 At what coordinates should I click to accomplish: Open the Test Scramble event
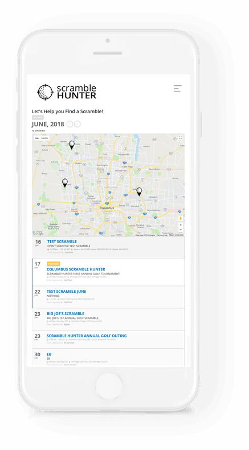click(62, 242)
